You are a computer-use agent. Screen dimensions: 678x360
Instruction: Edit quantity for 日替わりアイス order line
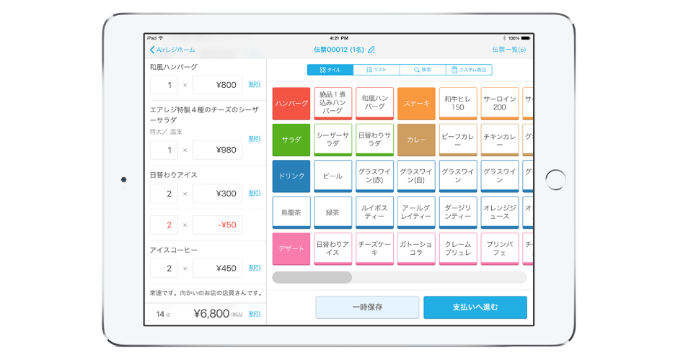click(x=164, y=194)
